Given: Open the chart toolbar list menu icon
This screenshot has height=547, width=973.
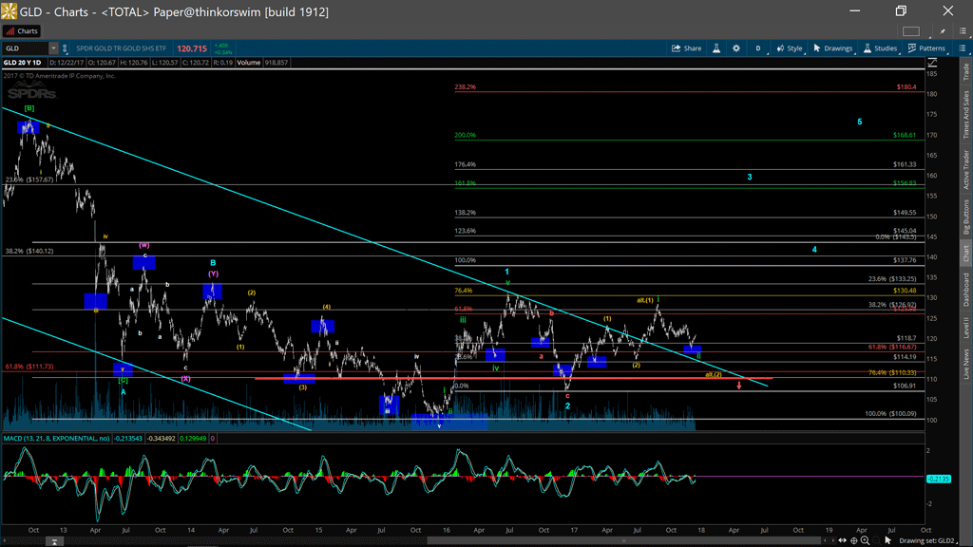Looking at the screenshot, I should coord(962,48).
